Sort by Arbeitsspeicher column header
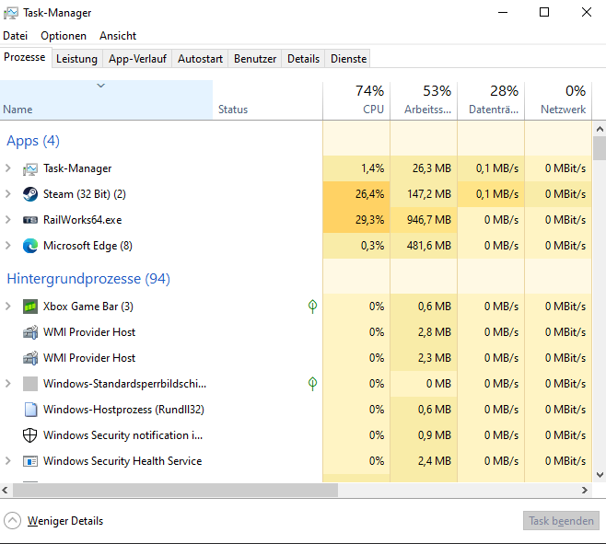This screenshot has height=544, width=606. coord(424,99)
